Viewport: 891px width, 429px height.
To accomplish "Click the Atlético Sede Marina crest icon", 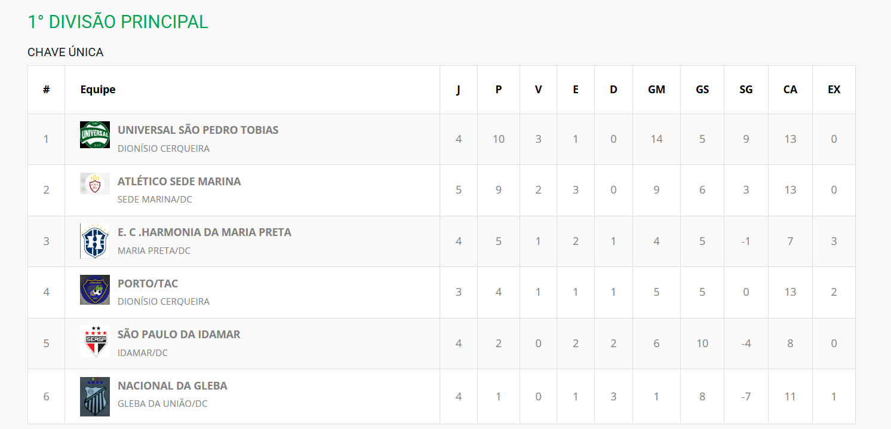I will [95, 184].
